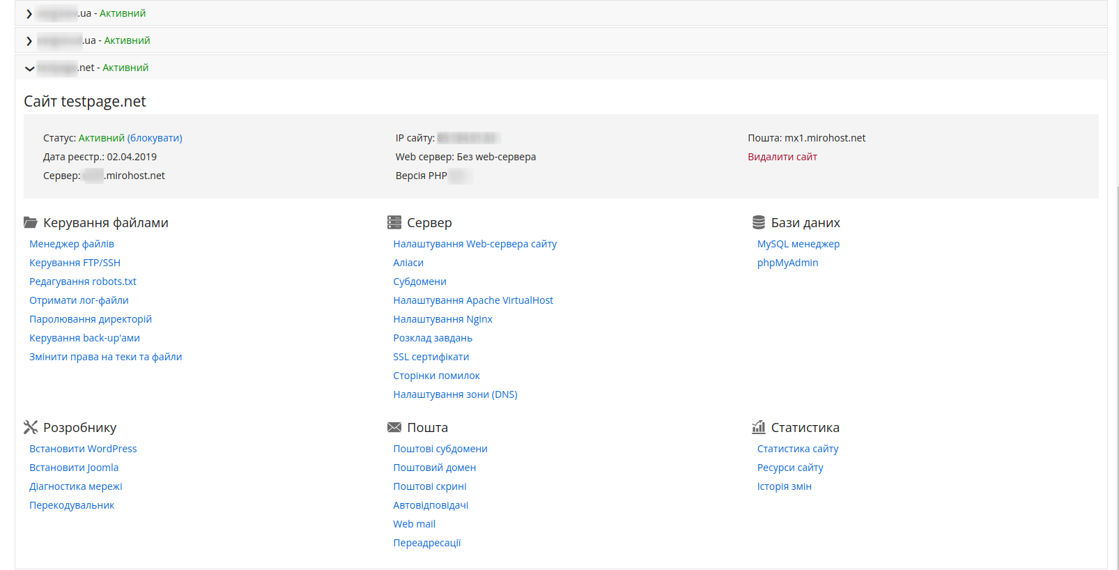1119x570 pixels.
Task: Open Історія змін
Action: 785,486
